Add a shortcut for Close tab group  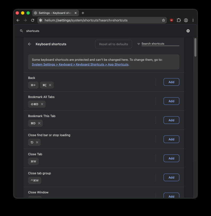pos(171,177)
